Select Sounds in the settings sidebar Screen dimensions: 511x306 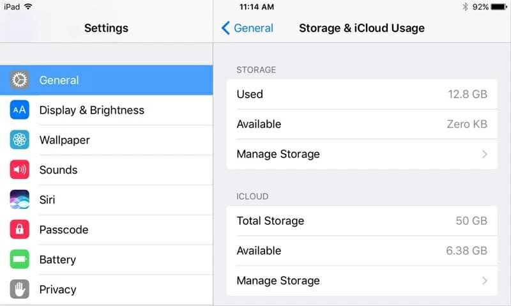coord(58,170)
